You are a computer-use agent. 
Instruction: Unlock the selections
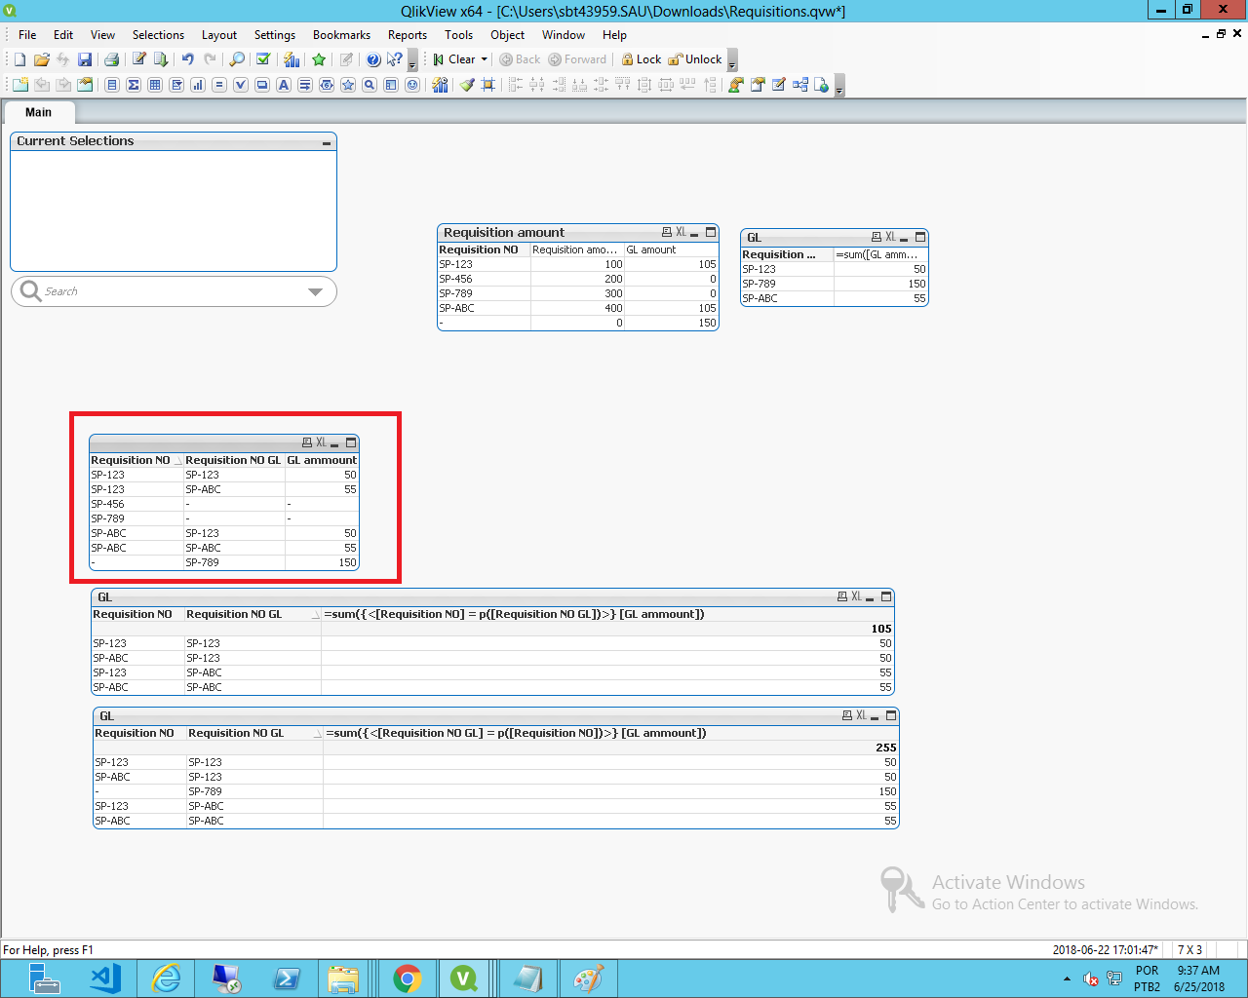tap(695, 59)
